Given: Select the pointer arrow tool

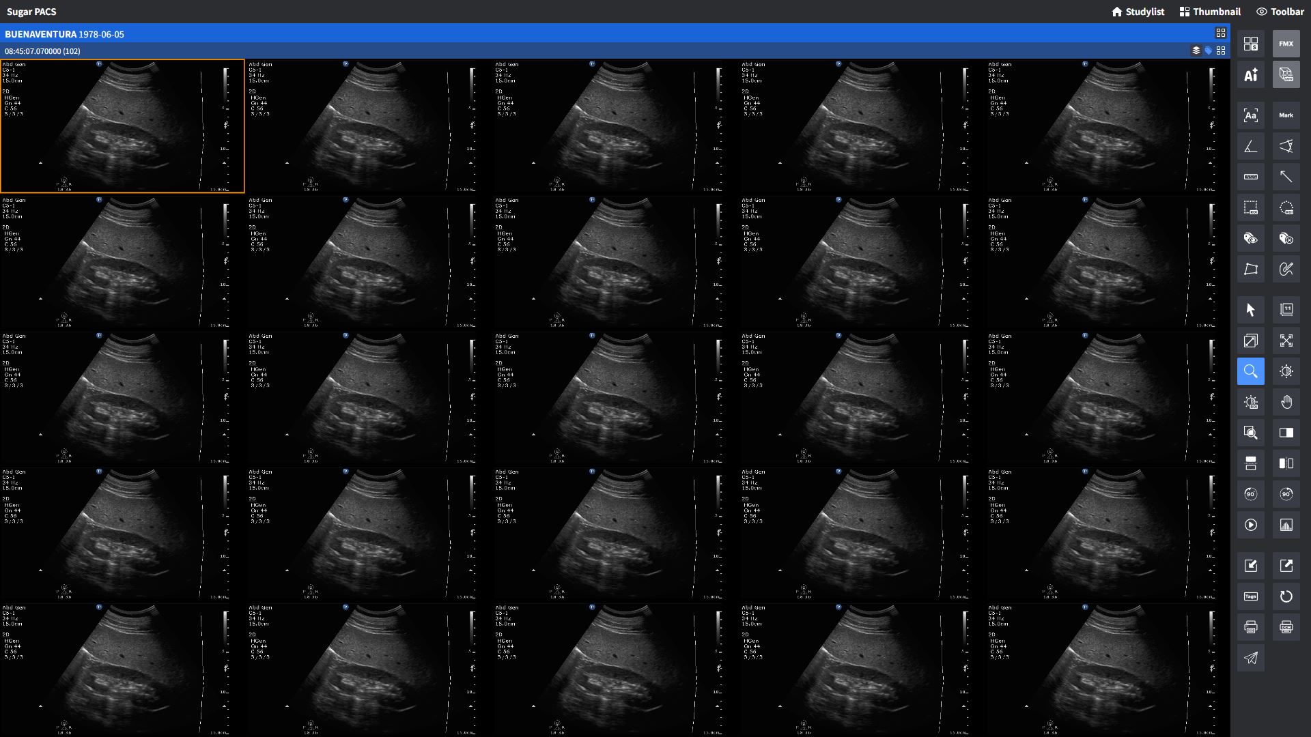Looking at the screenshot, I should click(1250, 310).
